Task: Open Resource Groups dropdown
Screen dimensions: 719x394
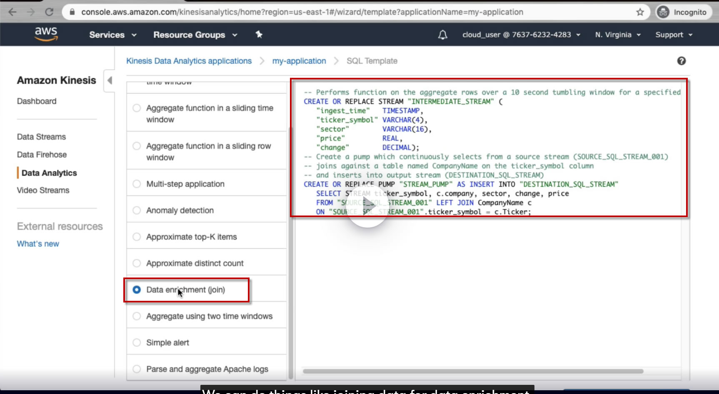Action: (195, 35)
